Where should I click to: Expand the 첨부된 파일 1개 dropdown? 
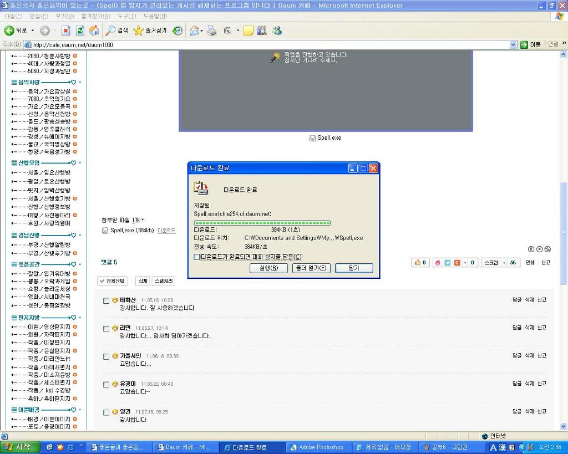143,220
